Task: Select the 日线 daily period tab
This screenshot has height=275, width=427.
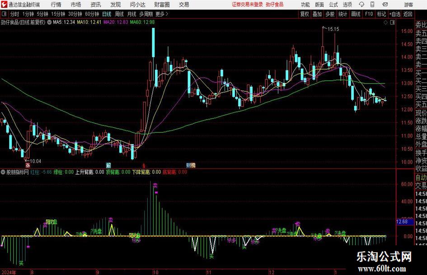Action: [107, 14]
